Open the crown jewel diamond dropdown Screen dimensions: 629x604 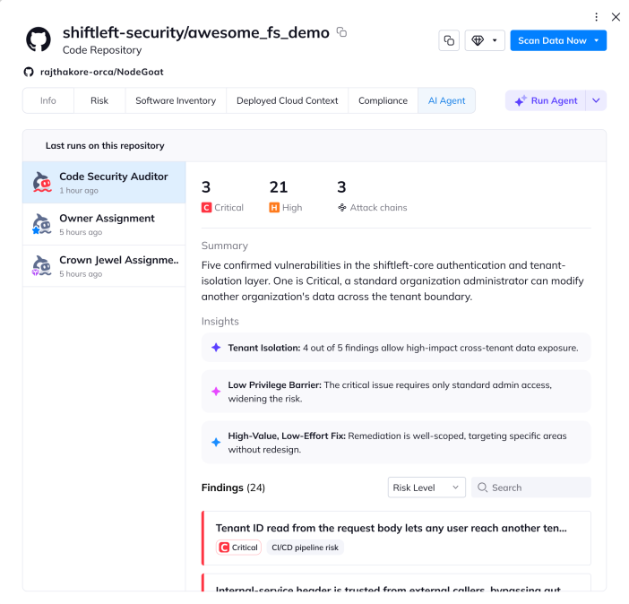485,40
